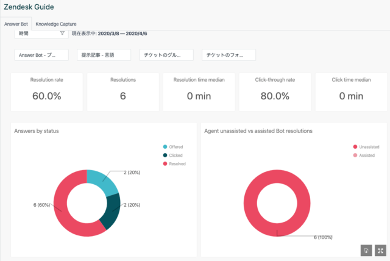Select the Answer Bot tab

coord(16,24)
